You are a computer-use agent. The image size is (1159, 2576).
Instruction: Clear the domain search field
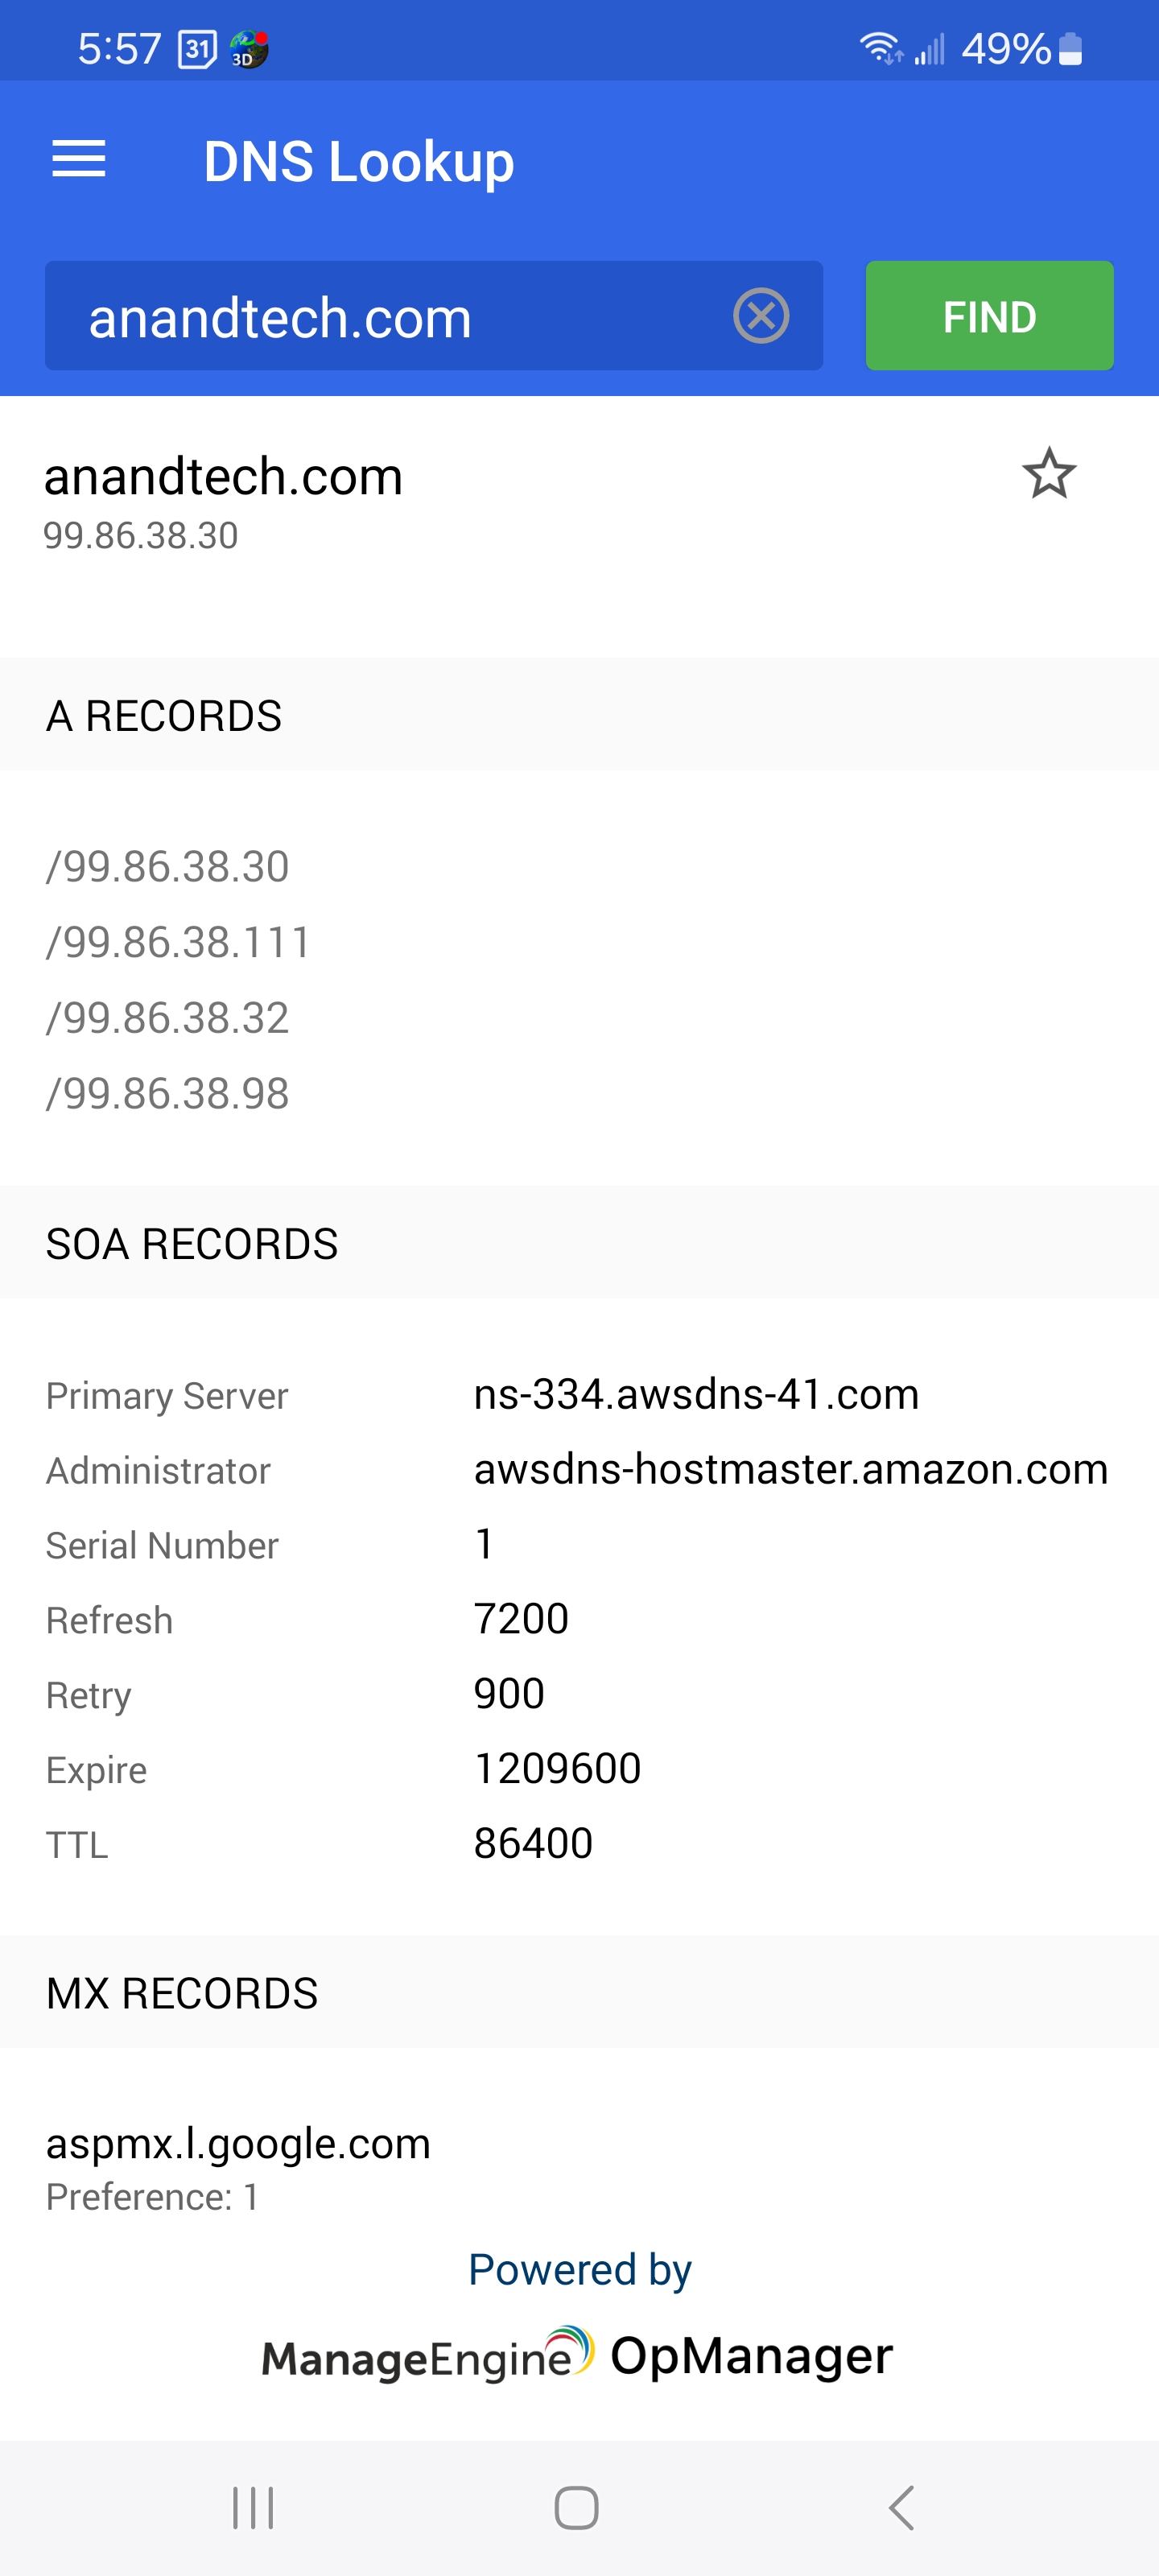761,316
